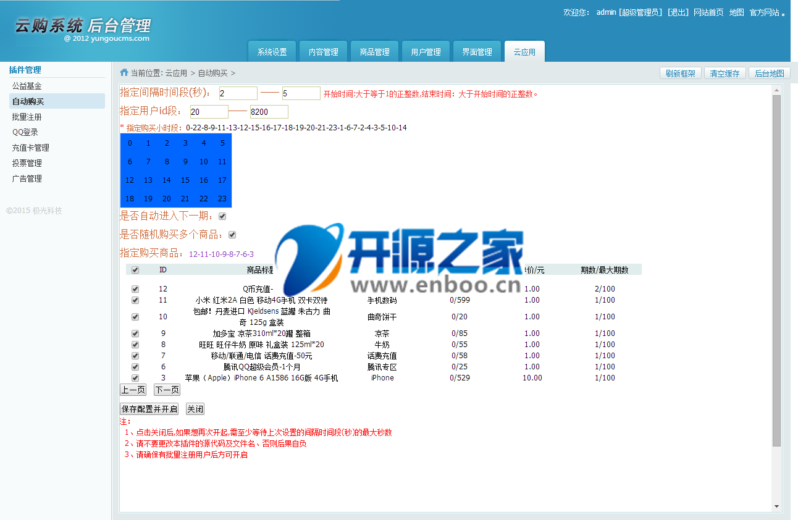
Task: Visit the 官方网站 link
Action: point(765,12)
